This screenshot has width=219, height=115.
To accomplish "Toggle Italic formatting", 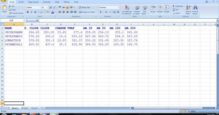I will (31, 12).
